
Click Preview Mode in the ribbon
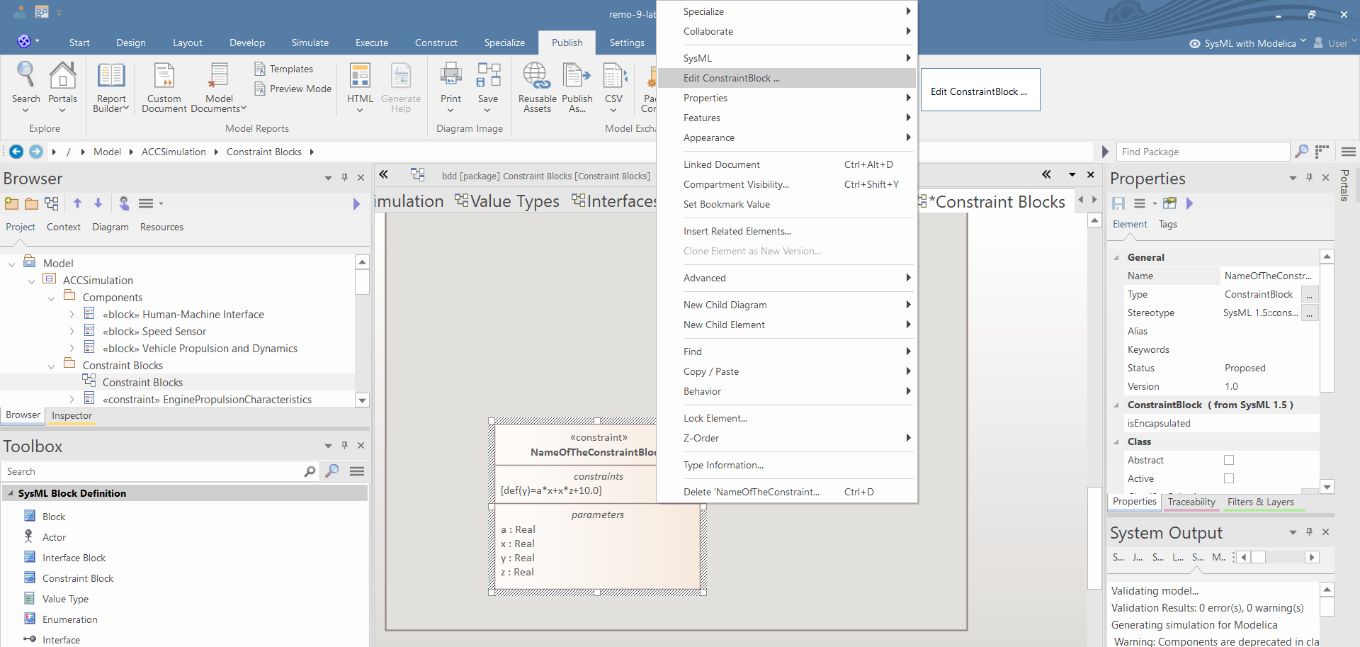(x=293, y=89)
